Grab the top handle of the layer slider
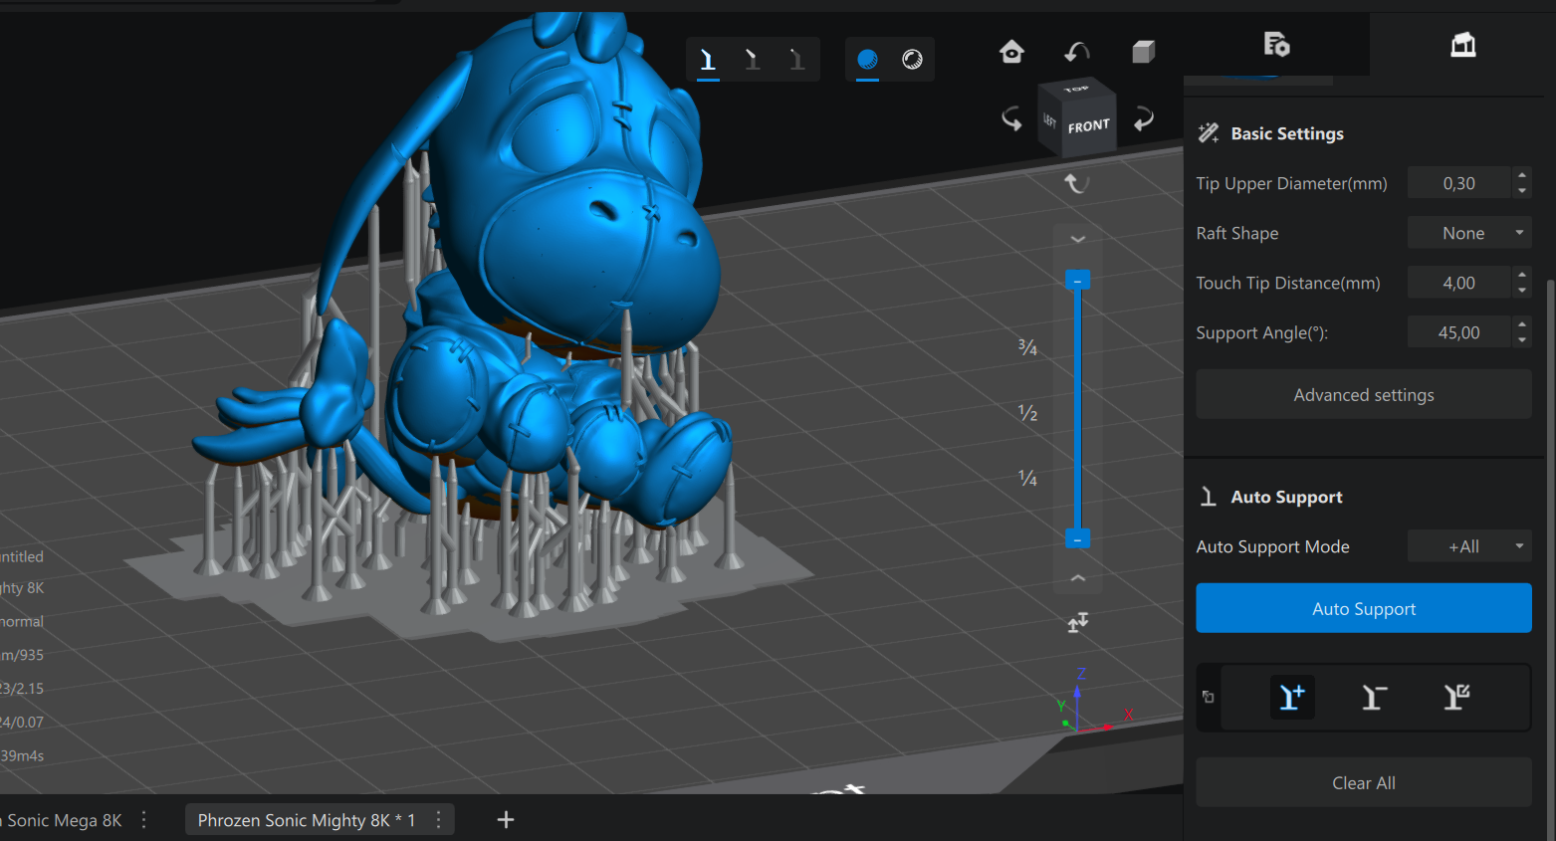Screen dimensions: 1556x841 pyautogui.click(x=1077, y=281)
